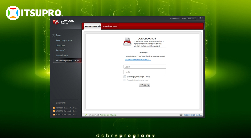251x138 pixels.
Task: Close the COMODO Backup window
Action: point(202,18)
